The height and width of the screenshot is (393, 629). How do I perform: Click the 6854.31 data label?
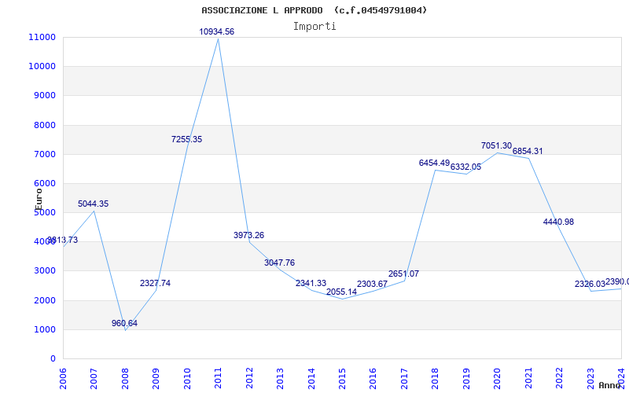tap(528, 151)
